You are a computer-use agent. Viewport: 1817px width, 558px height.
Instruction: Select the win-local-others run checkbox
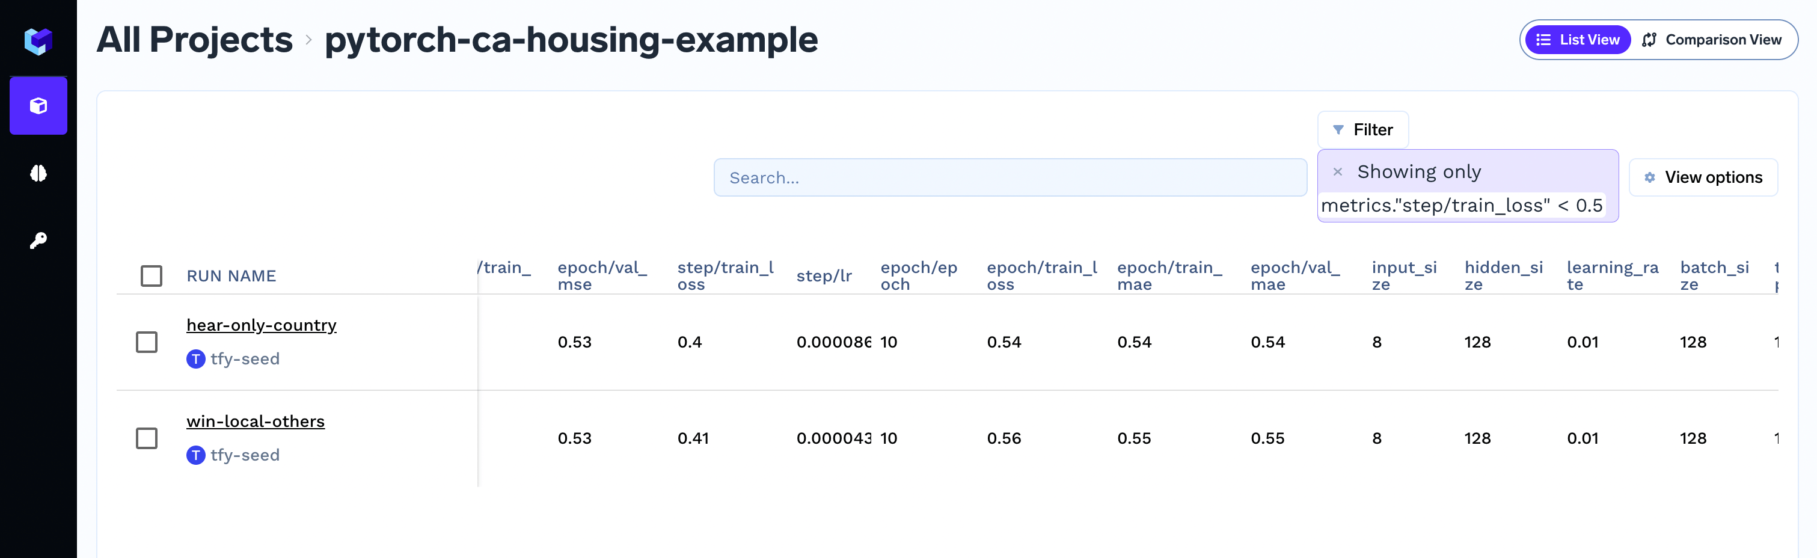click(147, 438)
